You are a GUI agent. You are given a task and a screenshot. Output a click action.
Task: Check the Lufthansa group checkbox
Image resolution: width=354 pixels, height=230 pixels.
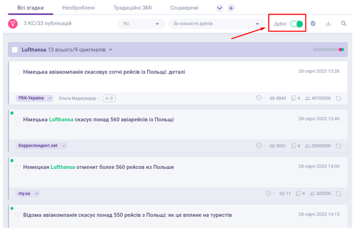click(15, 50)
